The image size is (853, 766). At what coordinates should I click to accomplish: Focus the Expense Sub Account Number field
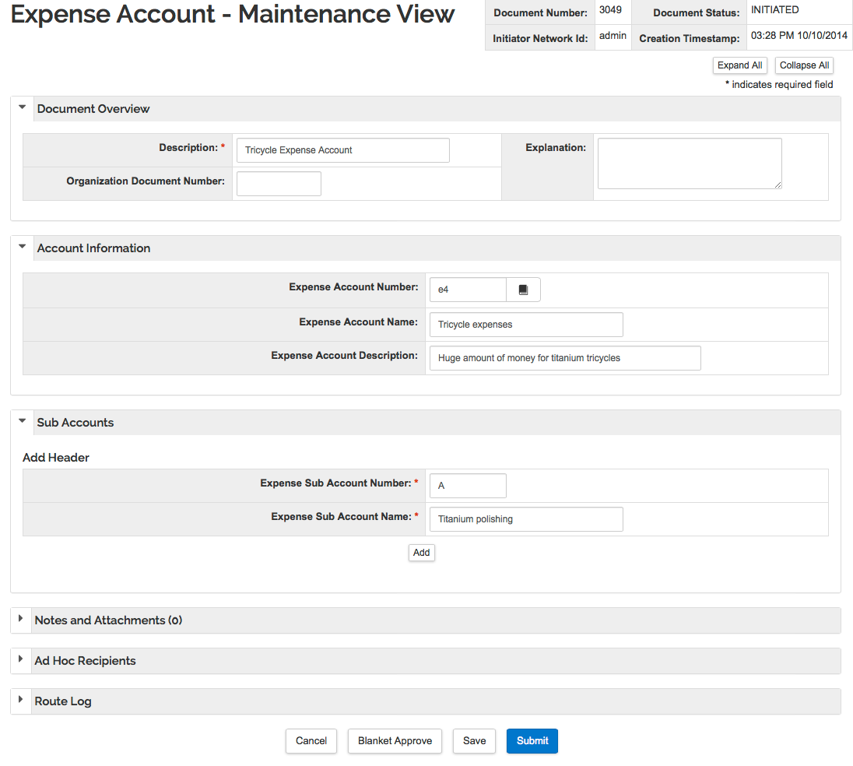tap(468, 486)
